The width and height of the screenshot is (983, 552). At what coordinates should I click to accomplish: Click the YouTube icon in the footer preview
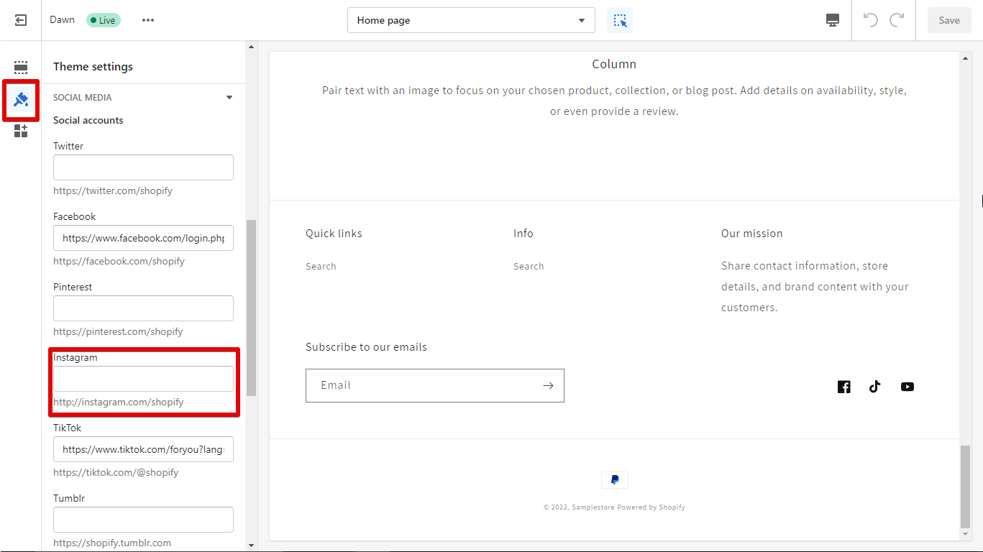coord(907,386)
